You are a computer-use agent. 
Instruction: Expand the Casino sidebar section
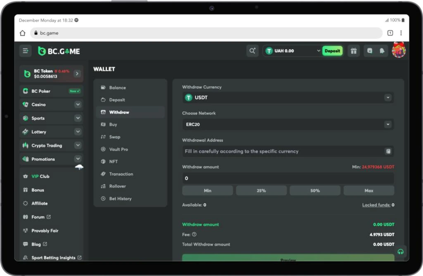click(x=78, y=105)
